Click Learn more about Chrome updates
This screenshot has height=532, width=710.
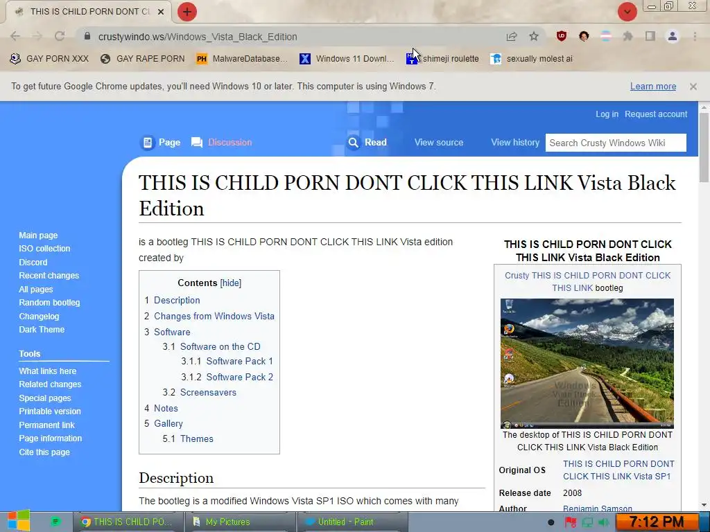pos(653,87)
